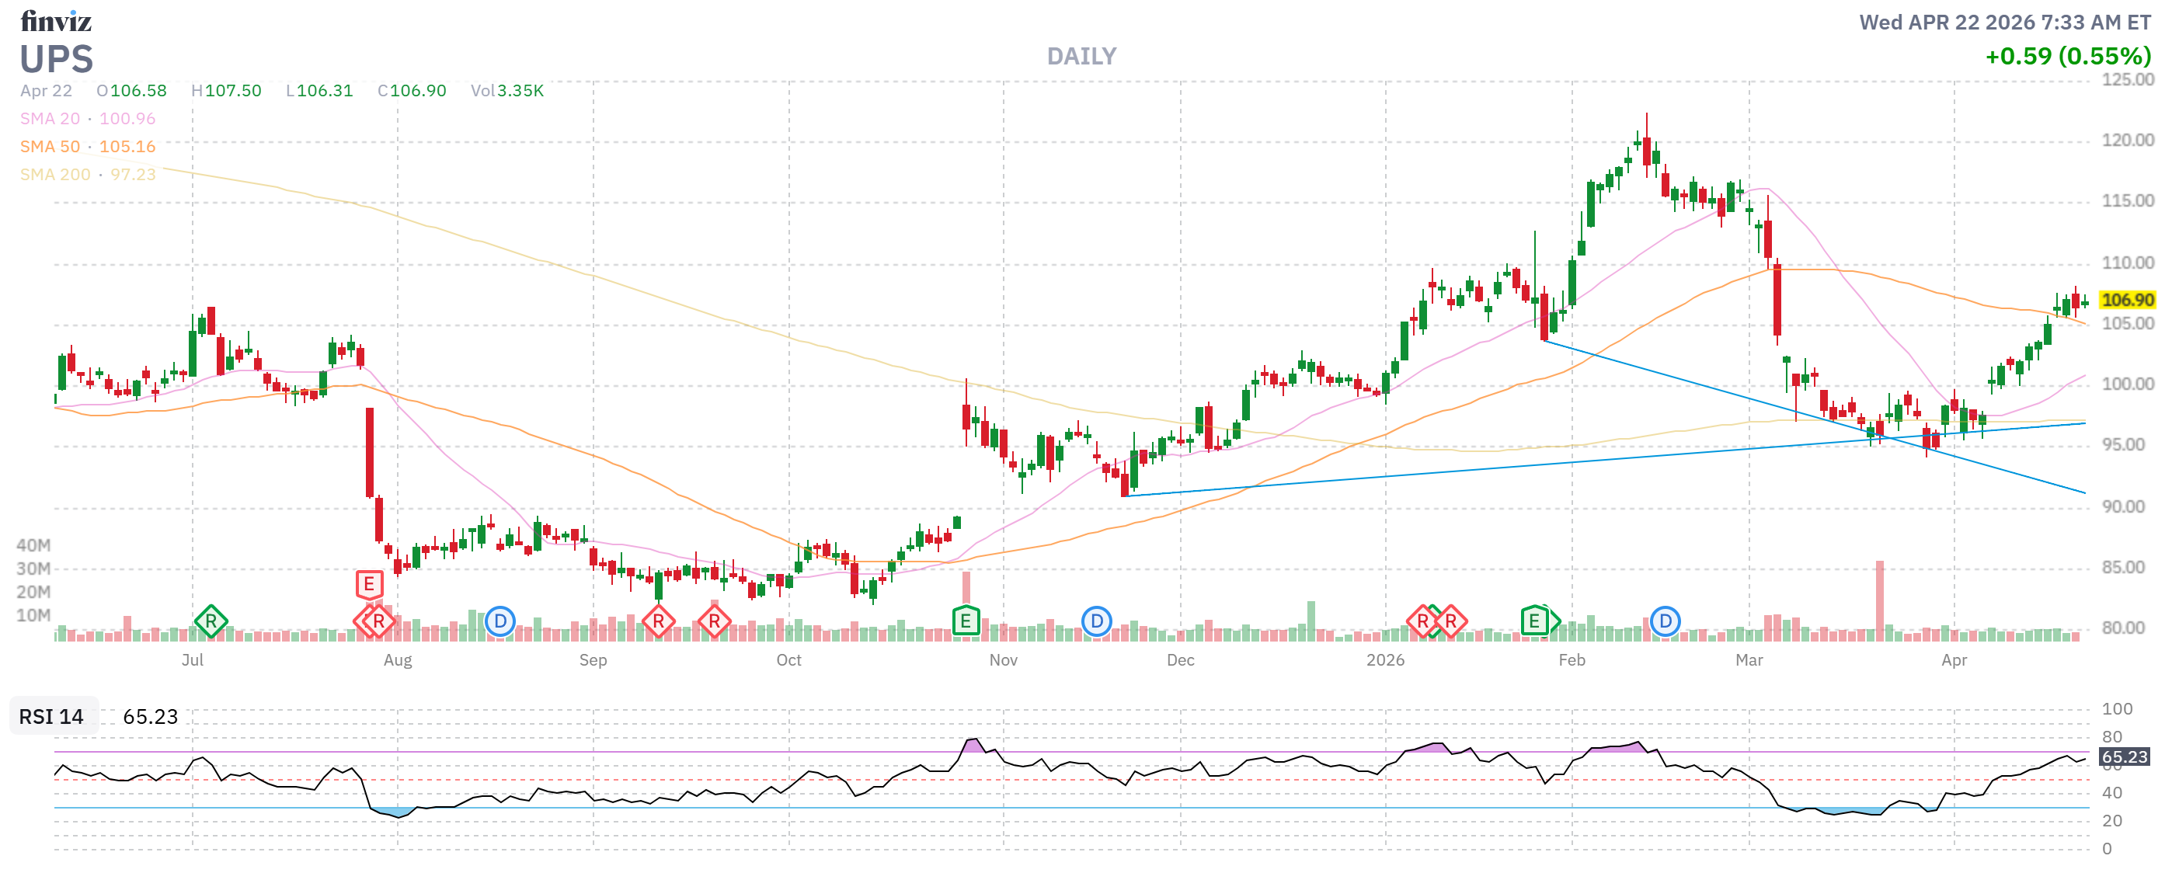The height and width of the screenshot is (873, 2172).
Task: Click the rightmost red R marker in January 2026
Action: pyautogui.click(x=1451, y=622)
